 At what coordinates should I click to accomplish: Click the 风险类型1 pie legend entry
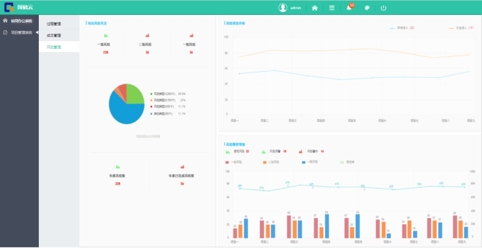point(164,94)
